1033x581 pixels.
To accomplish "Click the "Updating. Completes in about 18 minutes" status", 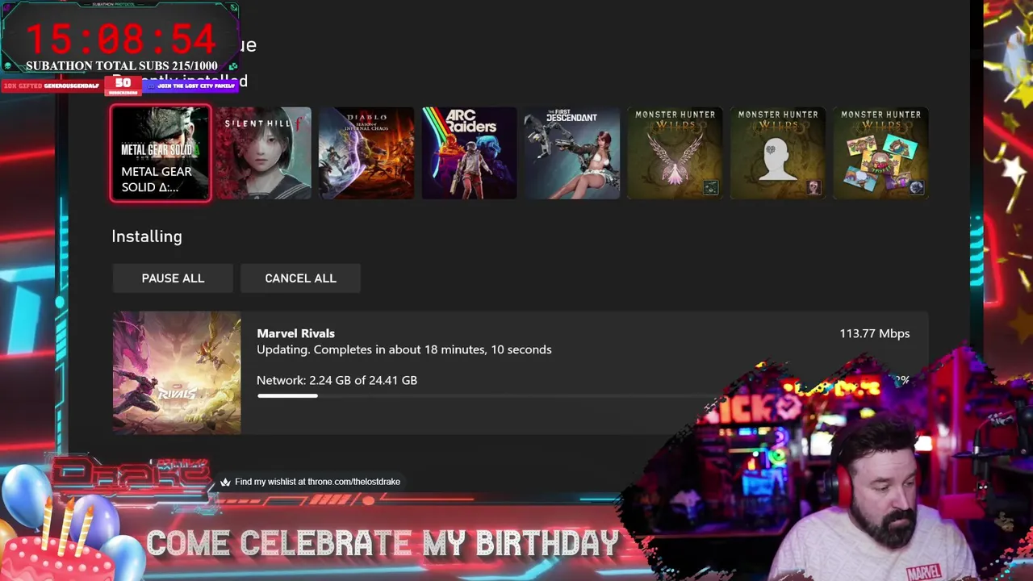I will coord(404,349).
